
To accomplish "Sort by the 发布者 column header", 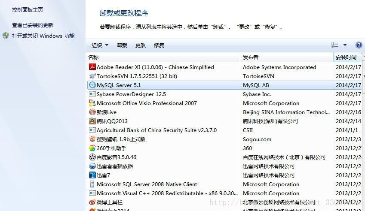I will click(251, 57).
